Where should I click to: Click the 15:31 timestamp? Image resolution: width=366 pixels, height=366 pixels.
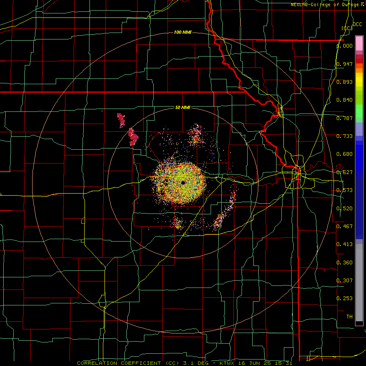pyautogui.click(x=283, y=363)
